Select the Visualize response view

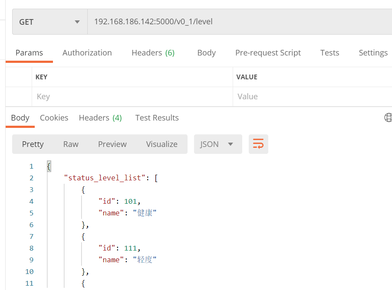point(161,144)
